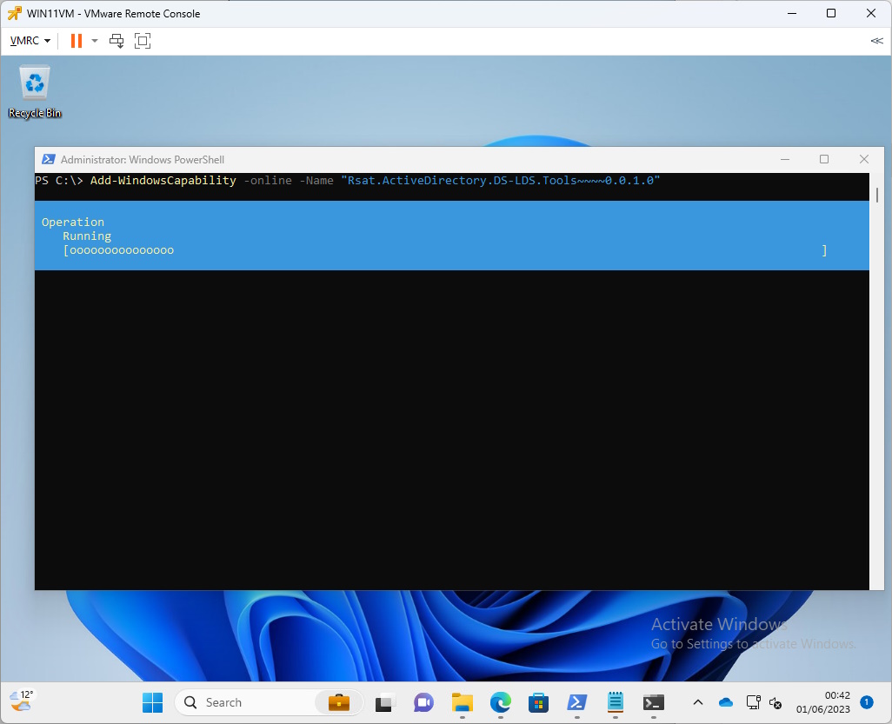Expand the power options arrow beside pause
The width and height of the screenshot is (892, 724).
pos(95,41)
